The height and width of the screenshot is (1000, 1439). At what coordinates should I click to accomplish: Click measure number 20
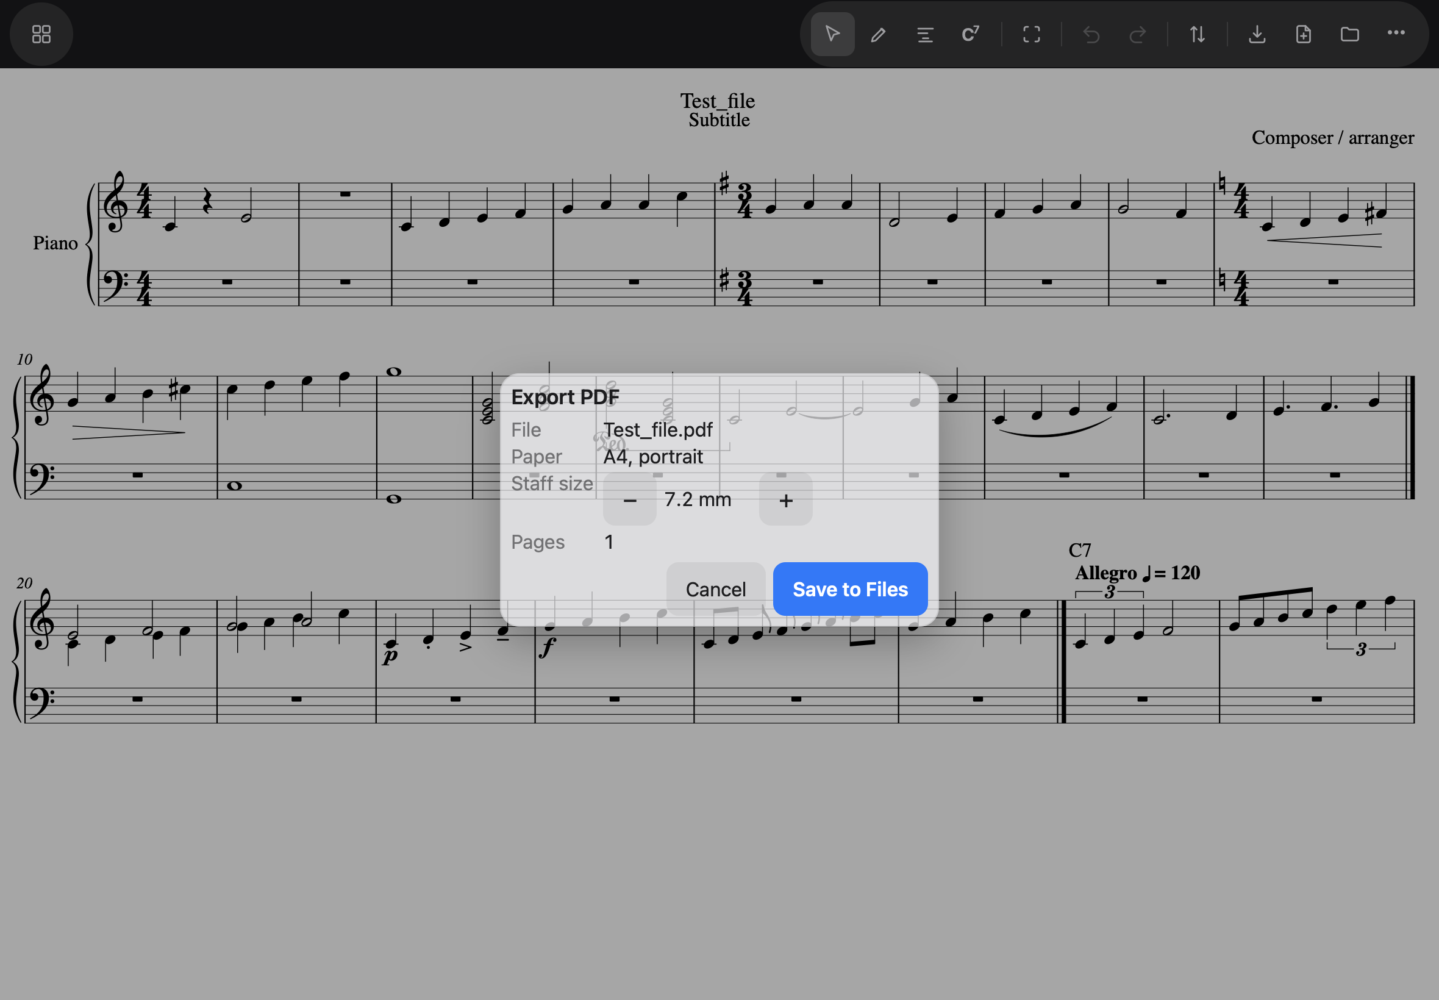point(24,583)
